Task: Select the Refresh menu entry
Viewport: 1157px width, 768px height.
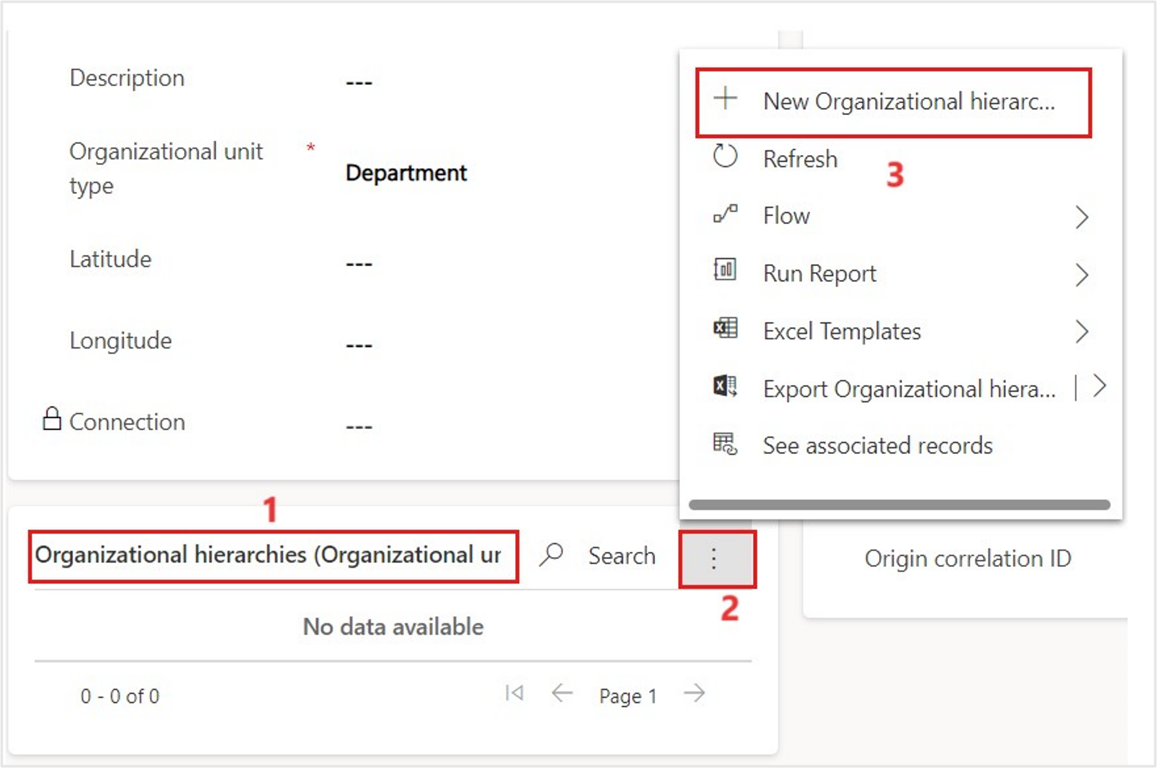Action: (x=800, y=159)
